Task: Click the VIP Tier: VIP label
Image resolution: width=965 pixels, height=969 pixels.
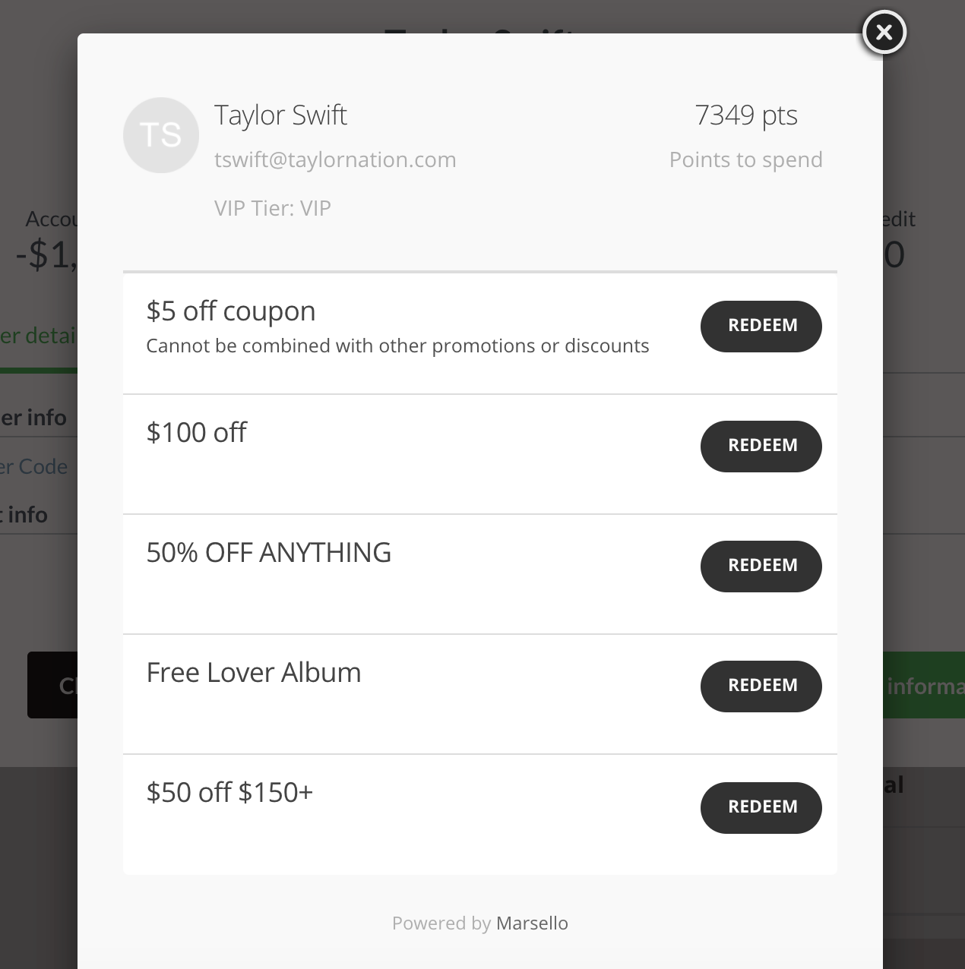Action: (x=273, y=209)
